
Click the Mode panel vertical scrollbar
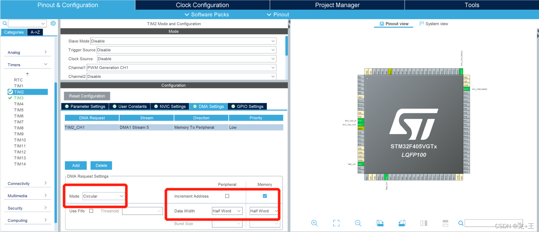(x=287, y=46)
